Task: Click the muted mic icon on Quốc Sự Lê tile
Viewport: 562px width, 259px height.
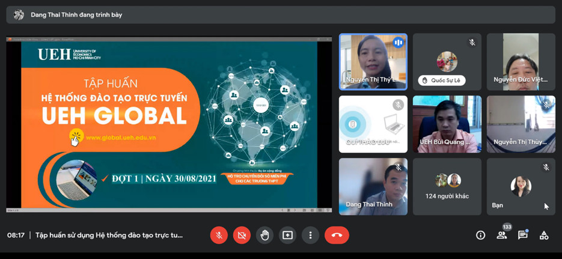Action: (x=472, y=43)
